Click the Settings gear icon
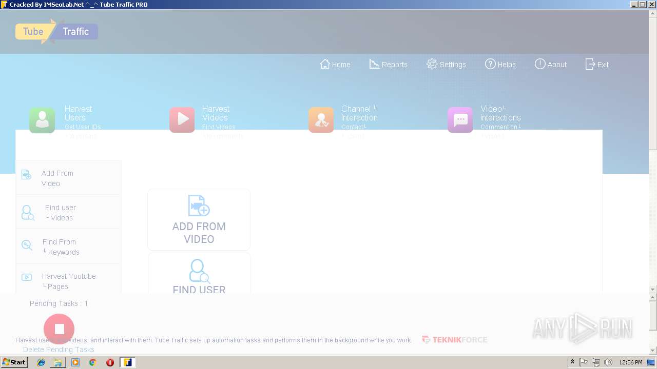The height and width of the screenshot is (369, 657). click(432, 64)
